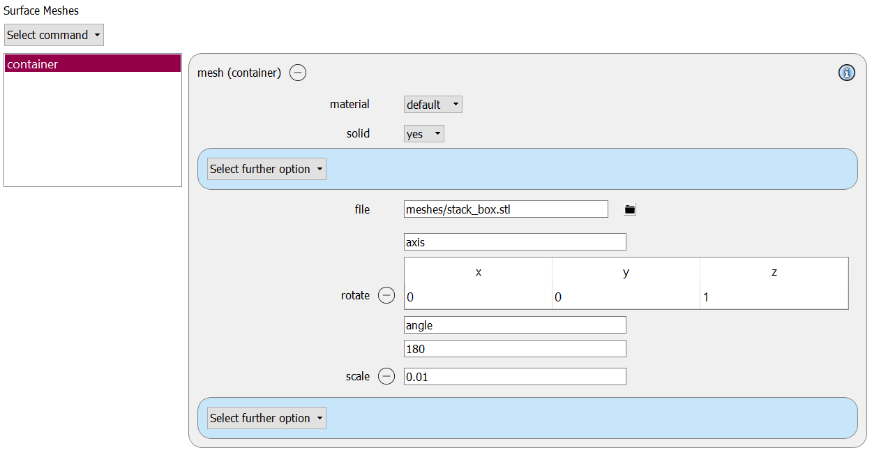
Task: Open the upper Select further option dropdown
Action: pos(266,169)
